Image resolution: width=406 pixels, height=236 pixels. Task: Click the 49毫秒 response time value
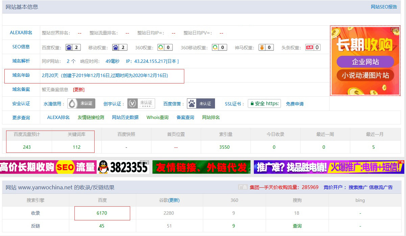(x=113, y=61)
